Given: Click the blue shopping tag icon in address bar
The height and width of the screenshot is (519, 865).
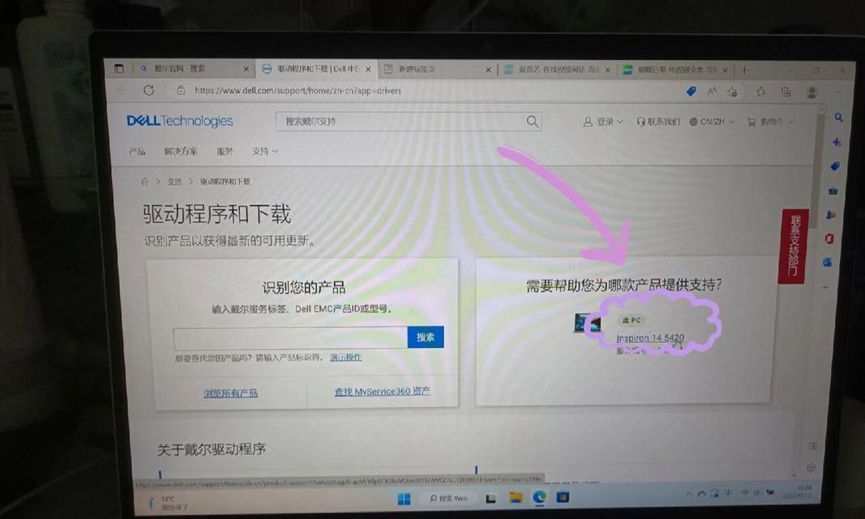Looking at the screenshot, I should coord(691,92).
